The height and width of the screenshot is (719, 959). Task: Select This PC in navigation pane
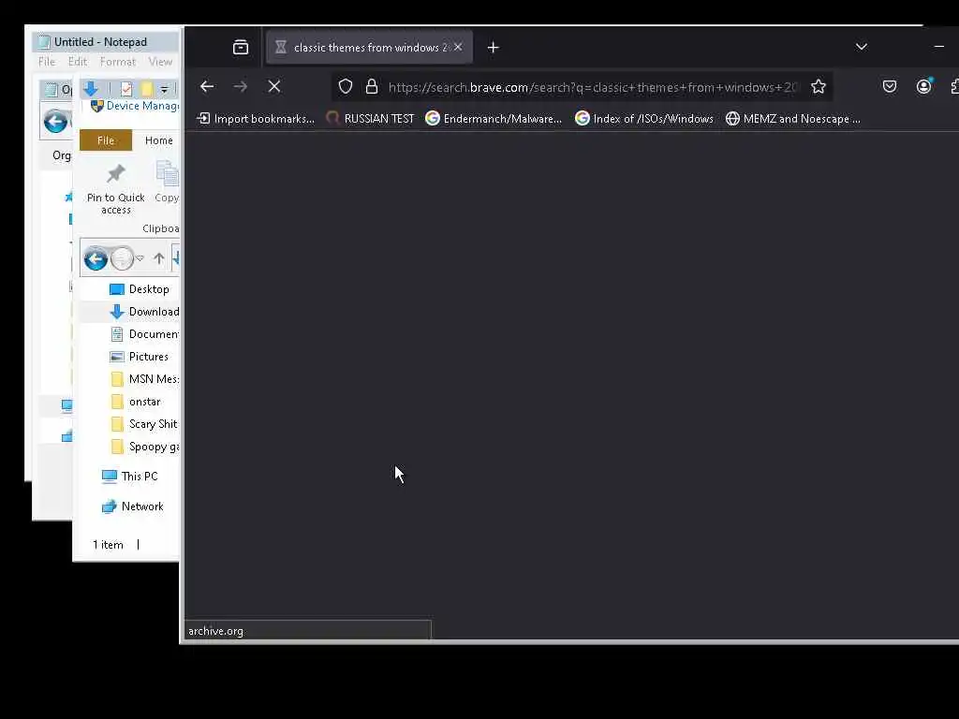click(x=129, y=477)
